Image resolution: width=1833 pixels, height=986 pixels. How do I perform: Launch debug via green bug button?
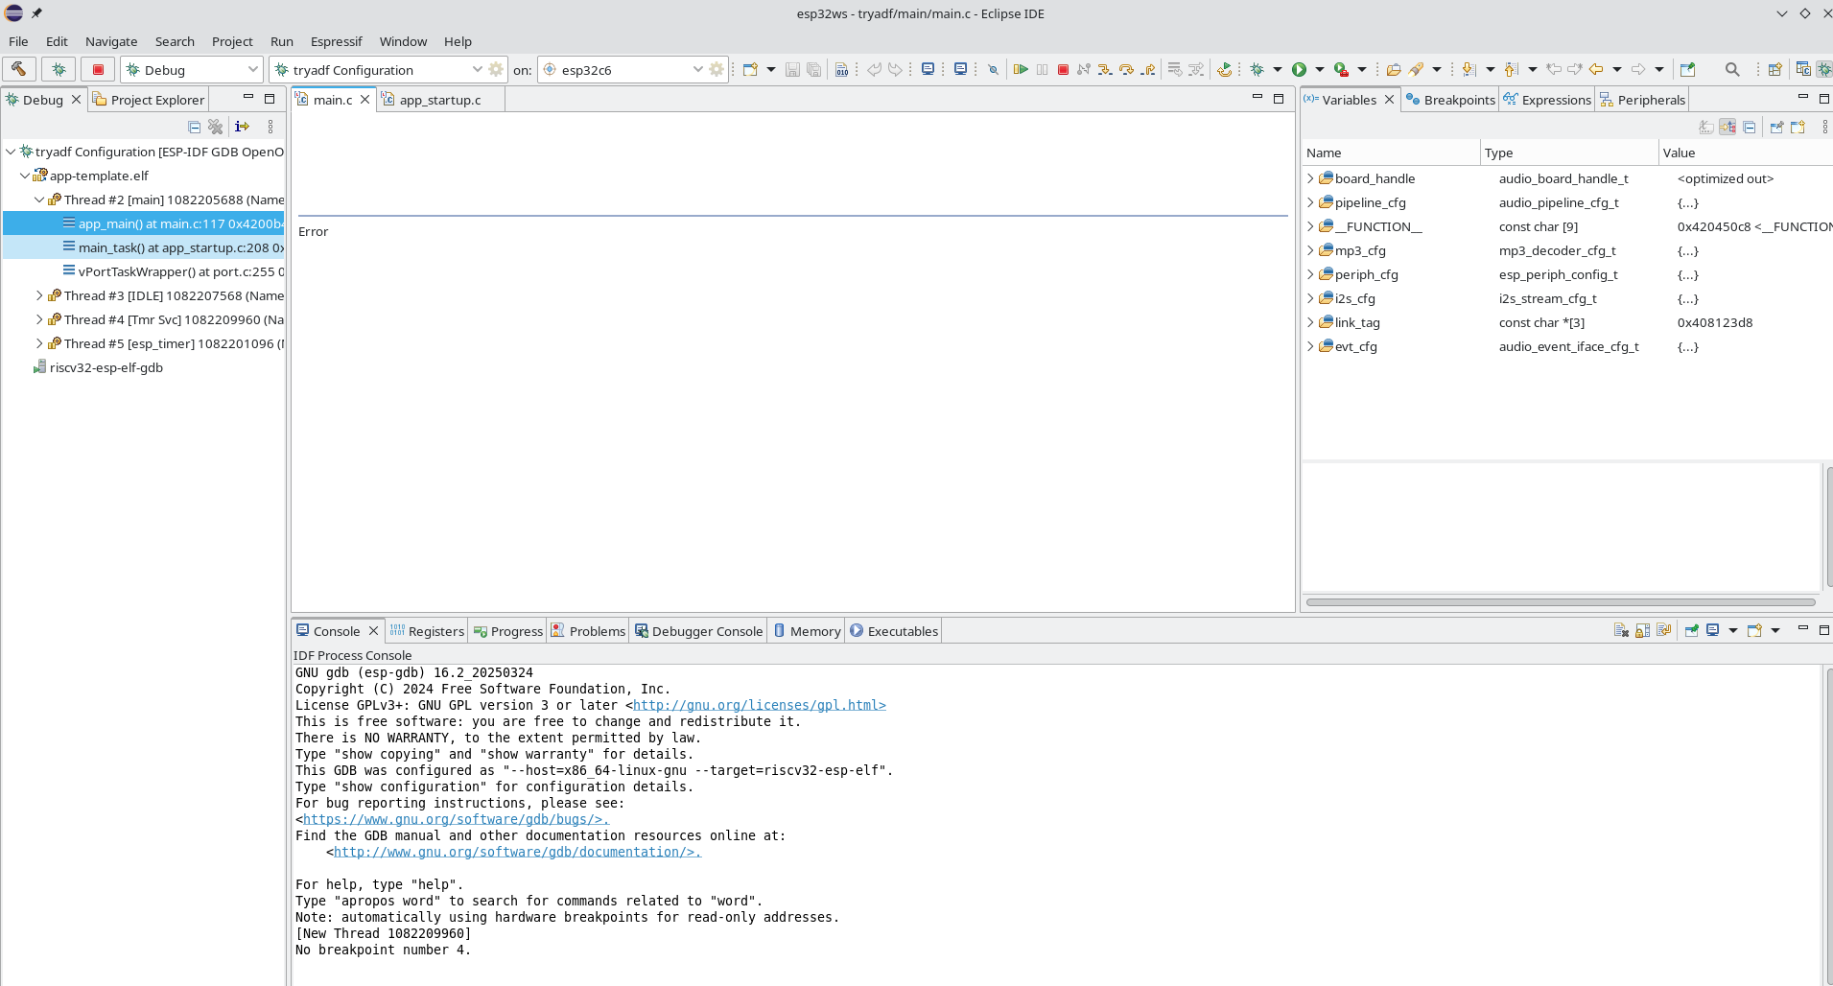coord(59,69)
